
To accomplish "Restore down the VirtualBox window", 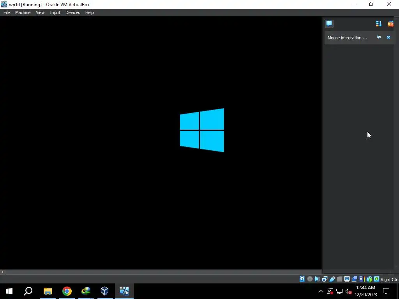I will 371,4.
